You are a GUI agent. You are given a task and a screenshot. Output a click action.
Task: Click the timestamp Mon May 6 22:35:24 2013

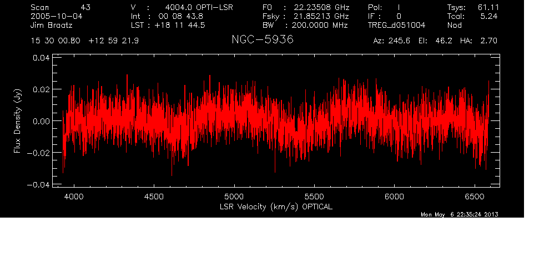[459, 214]
